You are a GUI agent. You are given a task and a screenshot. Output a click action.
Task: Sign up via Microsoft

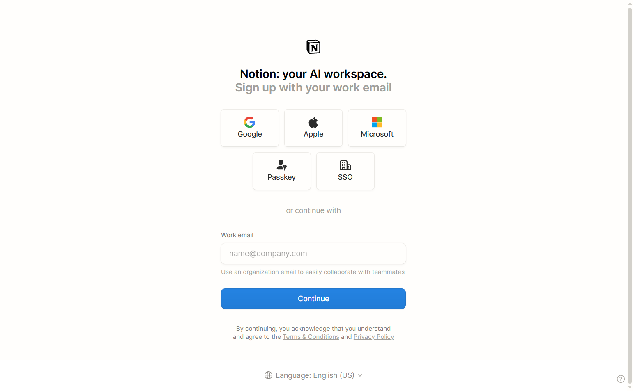point(377,128)
